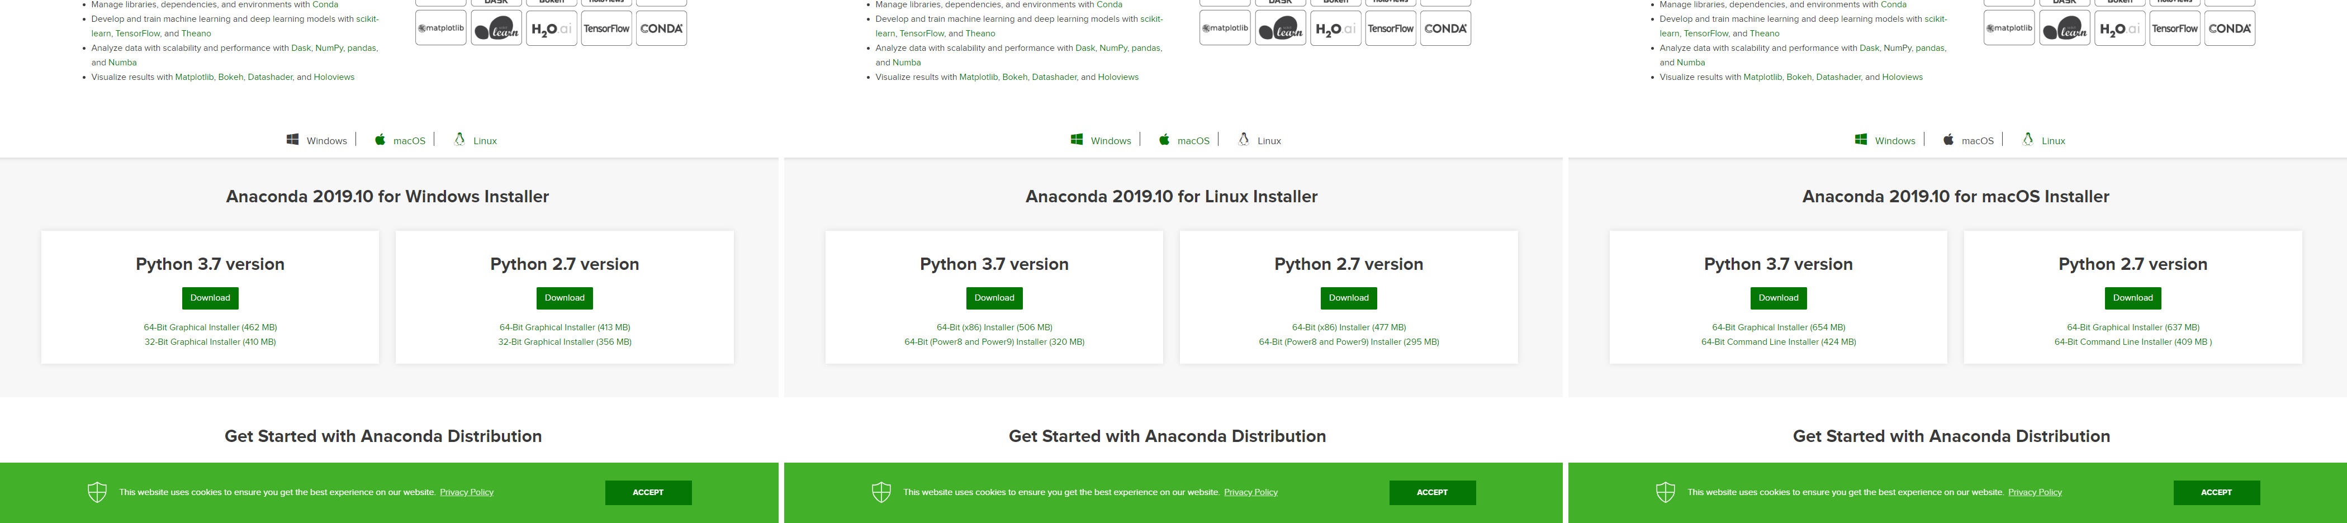Open Power8 and Power9 Installer (320 MB) link
The height and width of the screenshot is (523, 2347).
click(x=994, y=341)
